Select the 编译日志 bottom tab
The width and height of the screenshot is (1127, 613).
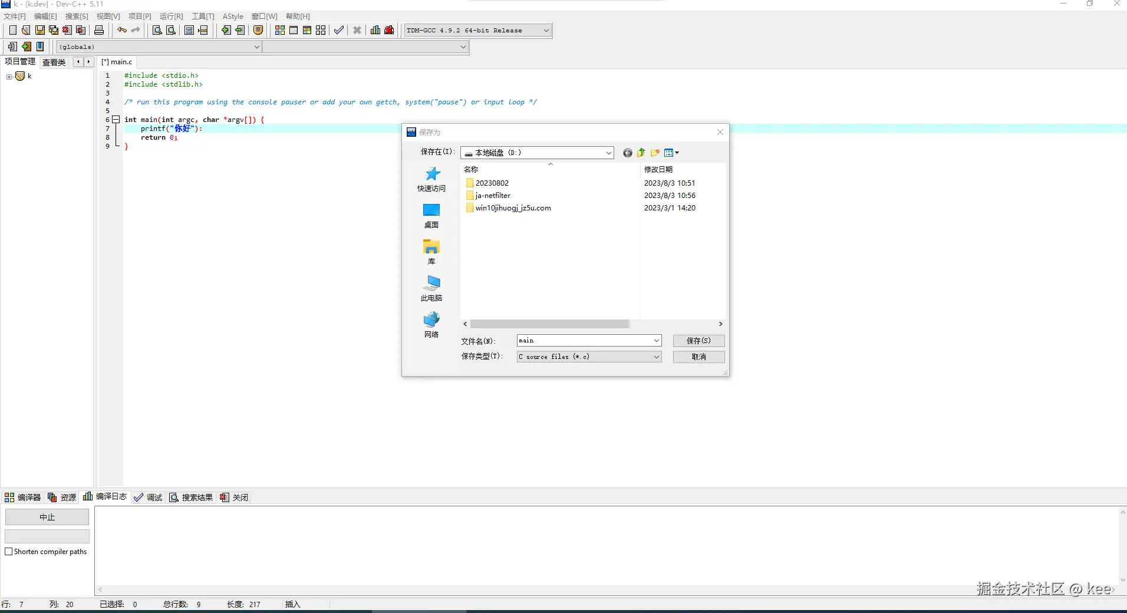point(106,497)
